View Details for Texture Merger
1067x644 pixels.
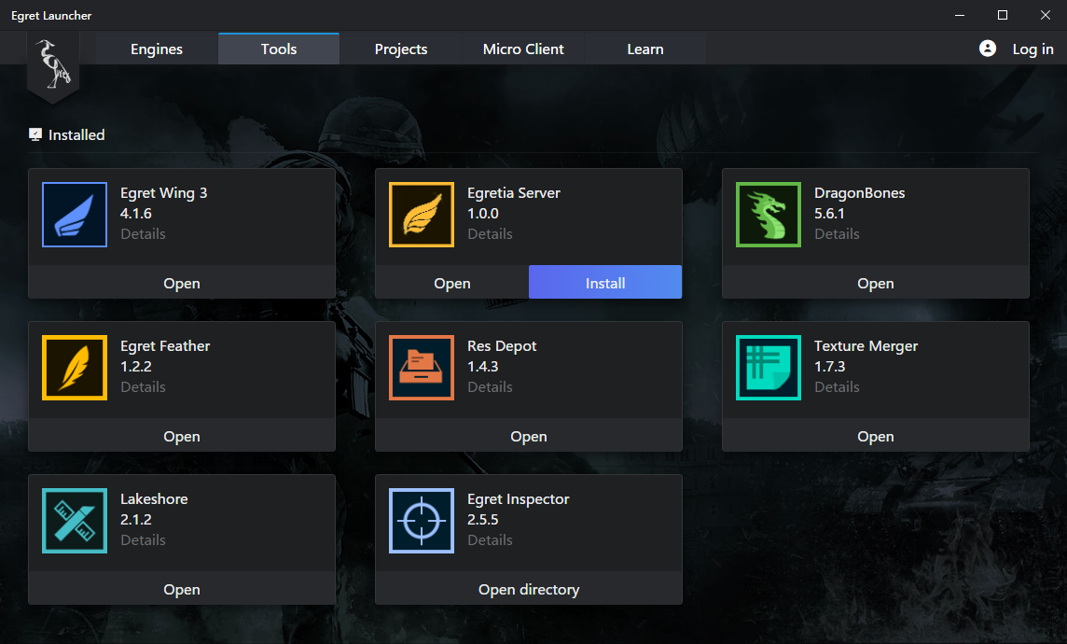[x=837, y=386]
